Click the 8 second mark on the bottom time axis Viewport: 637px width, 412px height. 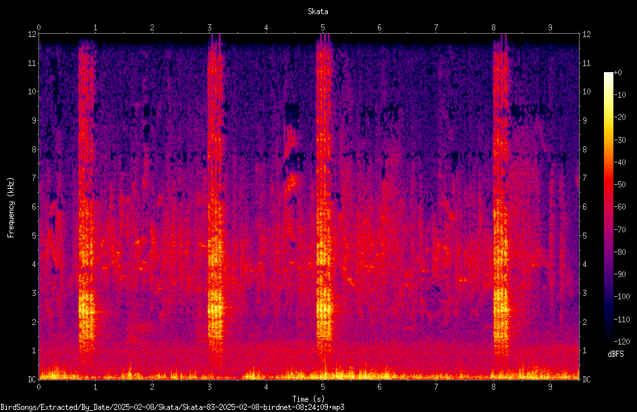493,387
